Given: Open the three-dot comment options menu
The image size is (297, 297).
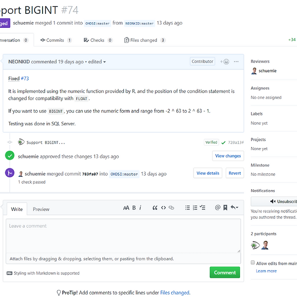Looking at the screenshot, I should pyautogui.click(x=236, y=62).
